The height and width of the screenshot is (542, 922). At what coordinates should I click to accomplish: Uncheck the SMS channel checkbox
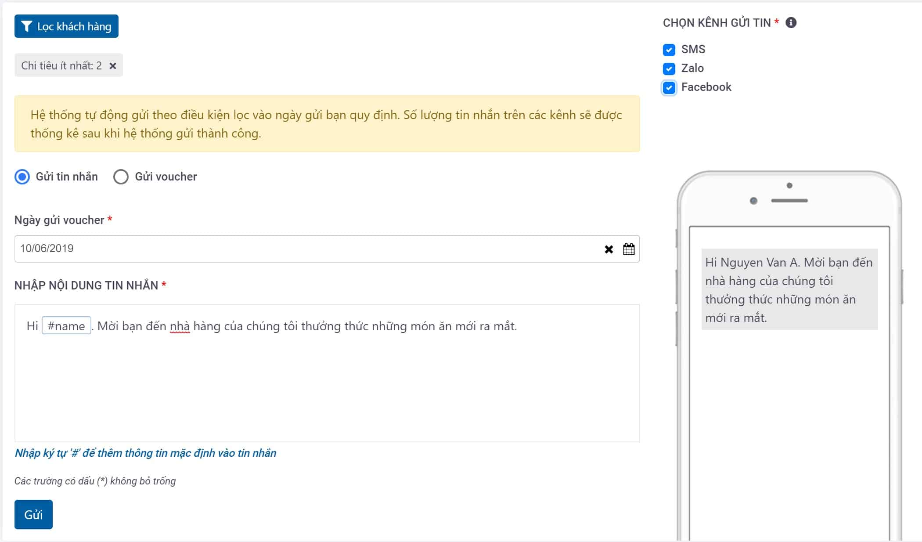point(669,50)
